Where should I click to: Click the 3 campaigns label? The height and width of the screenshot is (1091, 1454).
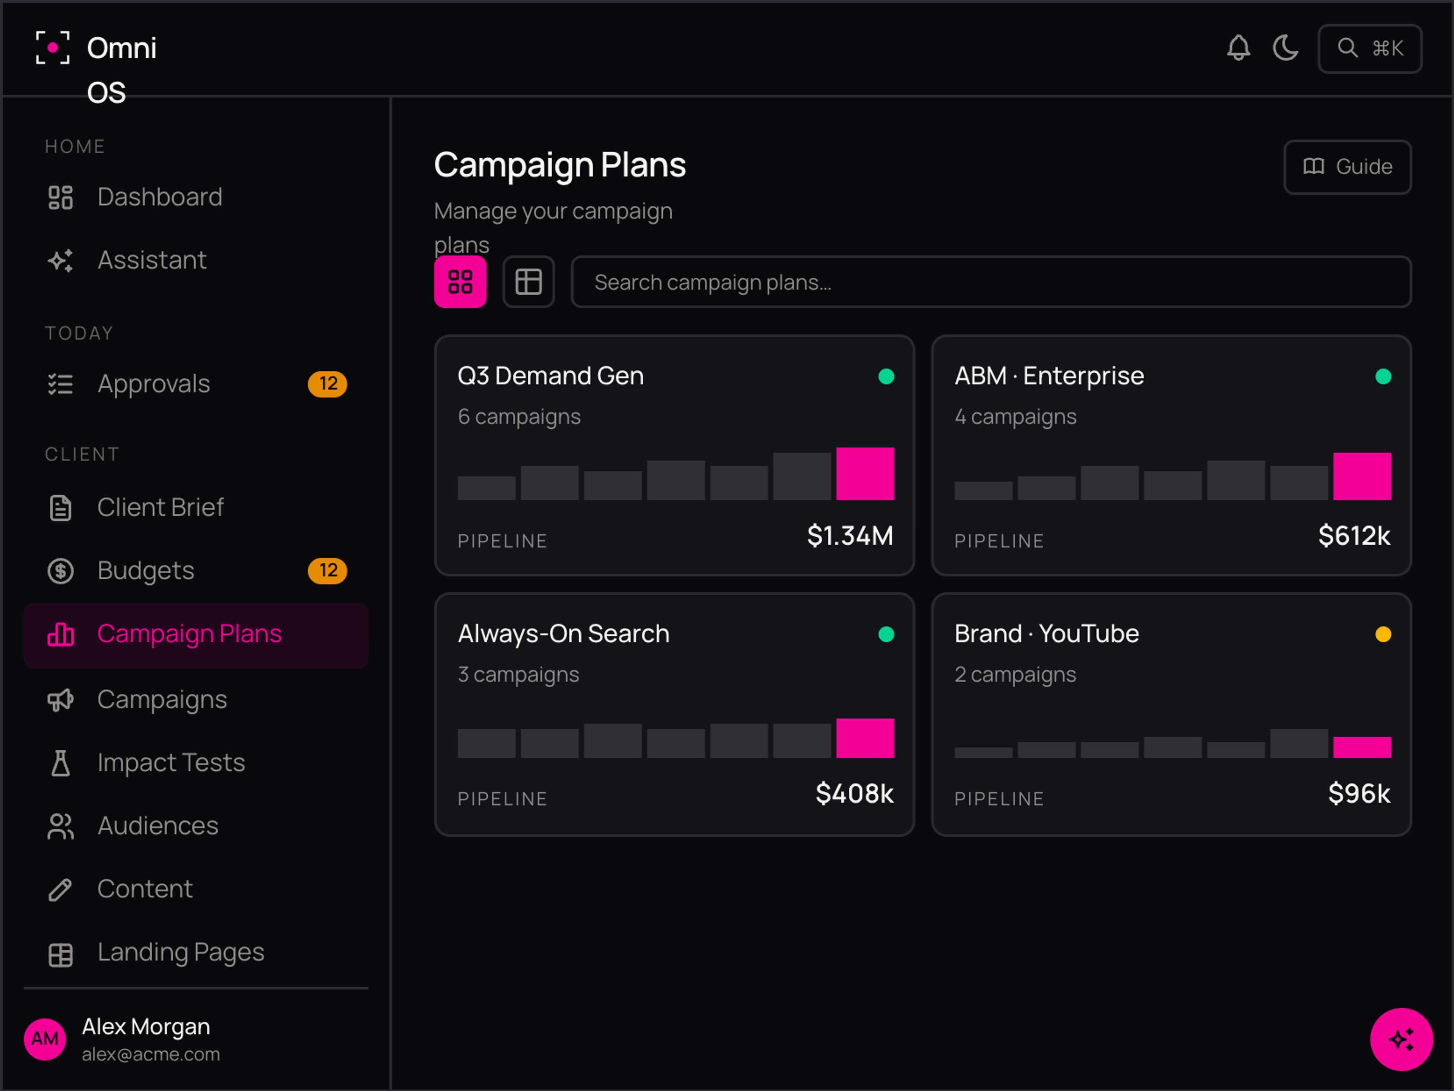[519, 674]
